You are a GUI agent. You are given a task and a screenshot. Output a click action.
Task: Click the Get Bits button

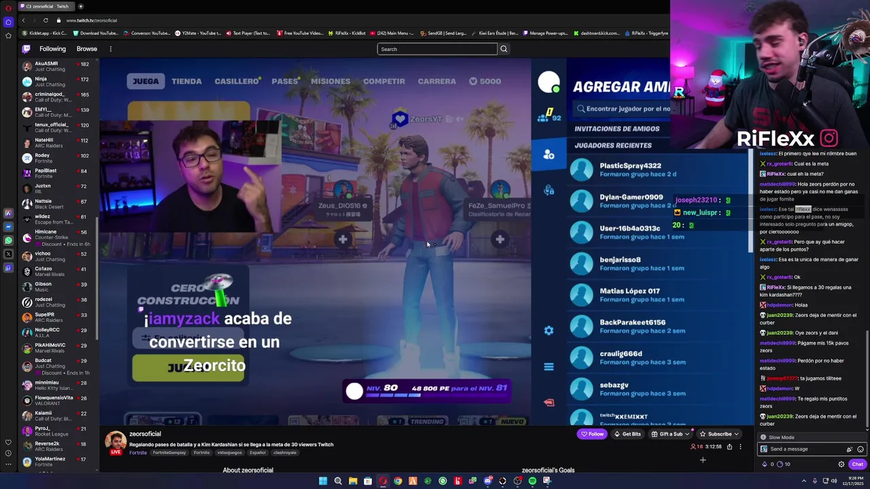pyautogui.click(x=628, y=434)
